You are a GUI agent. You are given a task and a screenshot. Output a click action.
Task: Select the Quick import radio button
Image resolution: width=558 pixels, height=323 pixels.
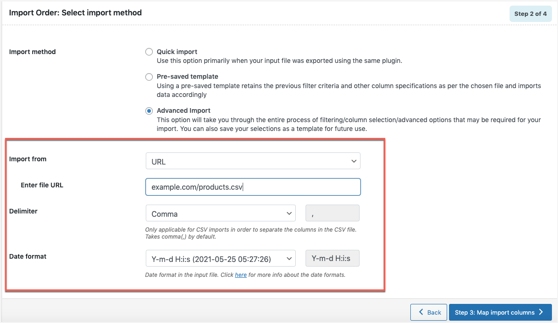tap(149, 52)
